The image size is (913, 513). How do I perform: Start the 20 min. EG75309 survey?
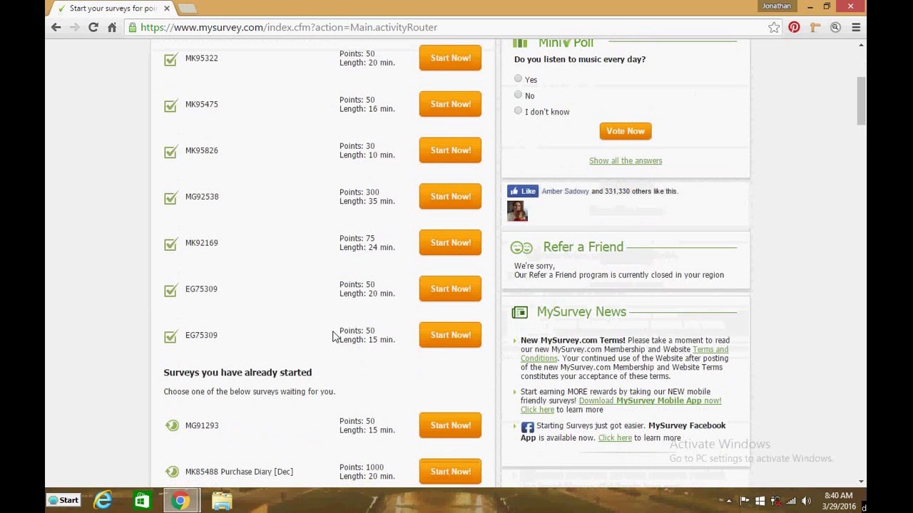point(450,289)
